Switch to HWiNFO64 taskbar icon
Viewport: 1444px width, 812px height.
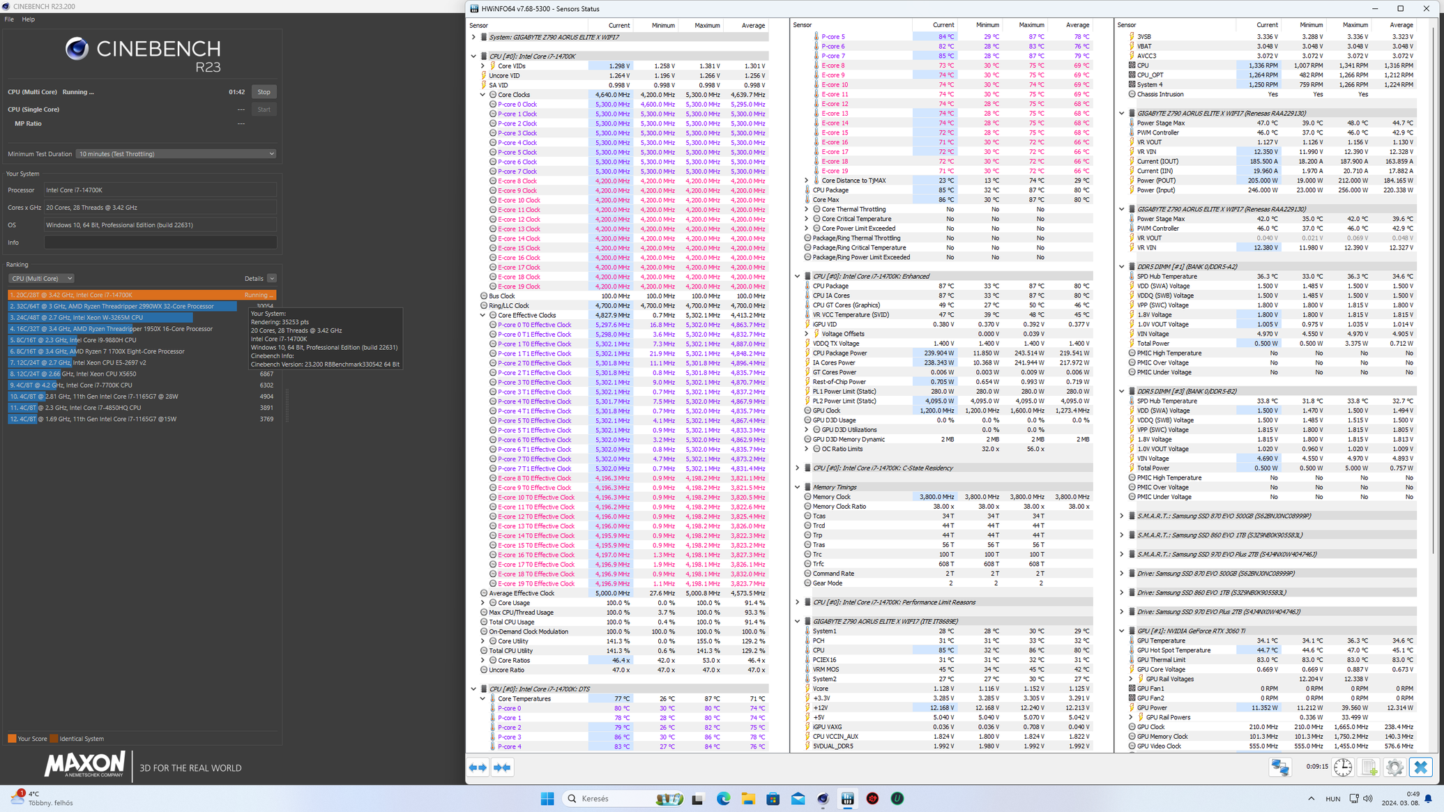848,799
